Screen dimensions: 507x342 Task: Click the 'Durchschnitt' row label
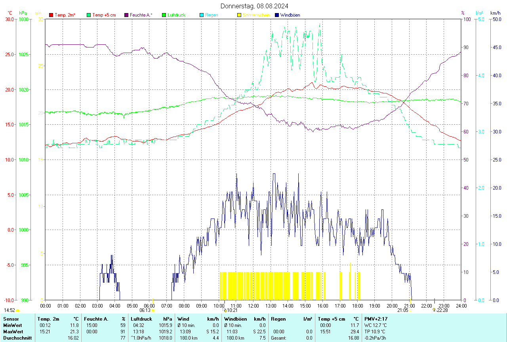click(x=17, y=338)
